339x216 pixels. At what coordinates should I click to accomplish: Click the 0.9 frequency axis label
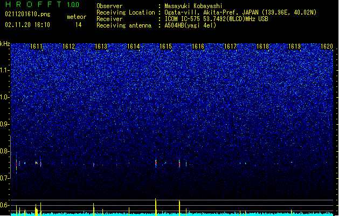(x=4, y=124)
